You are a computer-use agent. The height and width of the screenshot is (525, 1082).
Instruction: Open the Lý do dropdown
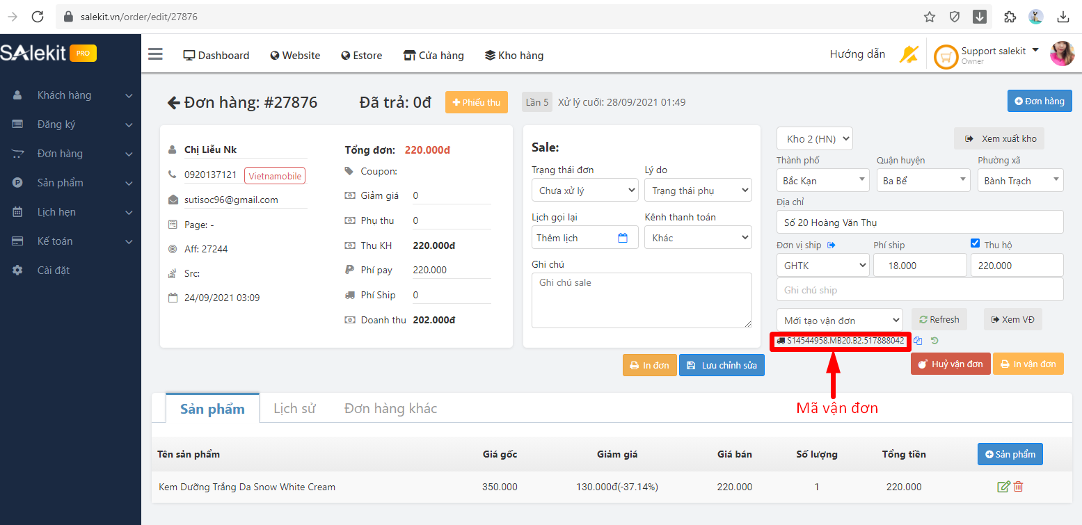click(x=698, y=190)
